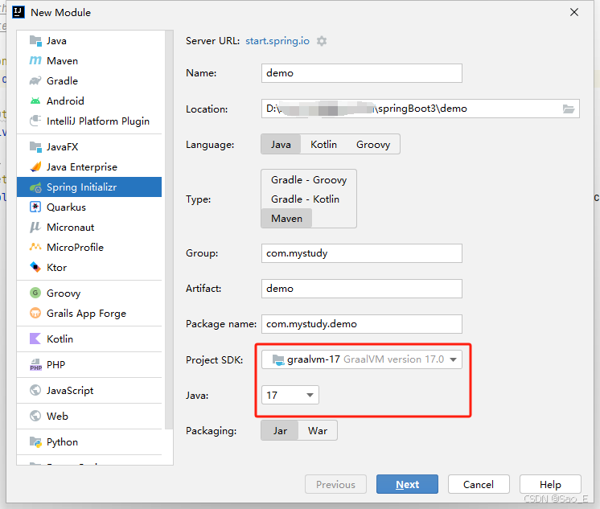Open the Java version dropdown arrow
This screenshot has height=509, width=600.
(x=310, y=395)
